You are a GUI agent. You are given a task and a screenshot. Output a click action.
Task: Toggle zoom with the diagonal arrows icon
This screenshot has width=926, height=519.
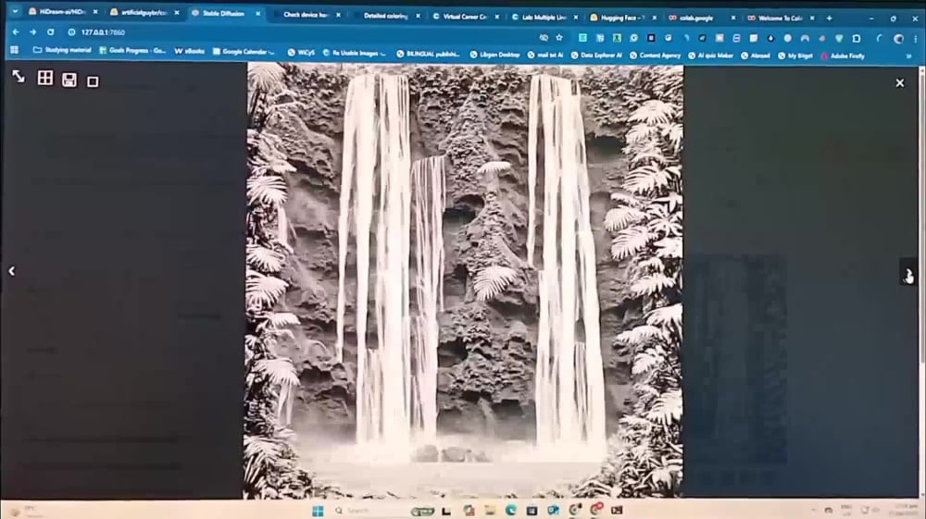tap(19, 77)
